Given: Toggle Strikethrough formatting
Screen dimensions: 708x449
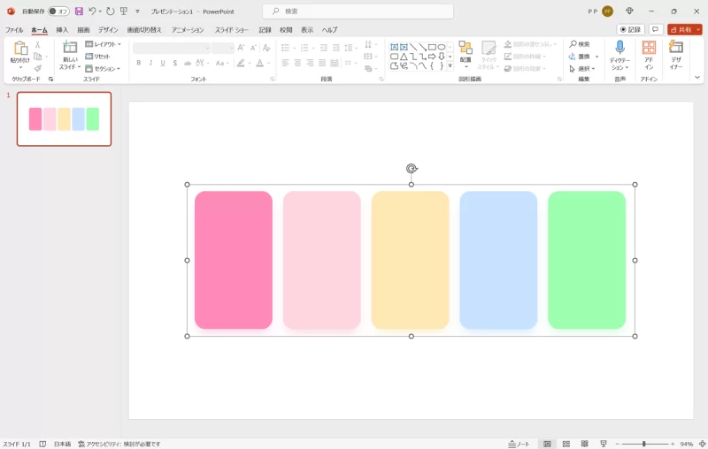Looking at the screenshot, I should [188, 63].
